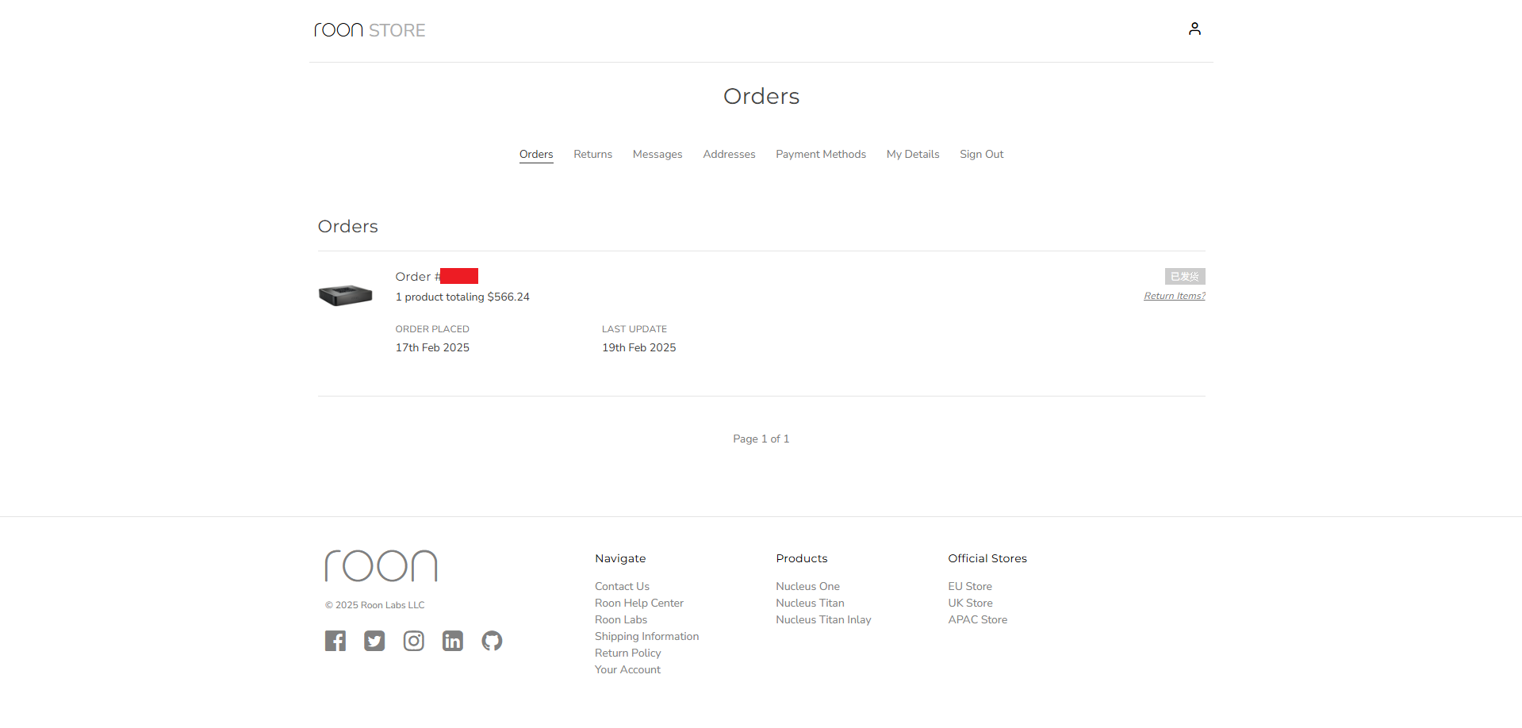Click the large roon footer logo
Viewport: 1522px width, 728px height.
click(381, 565)
